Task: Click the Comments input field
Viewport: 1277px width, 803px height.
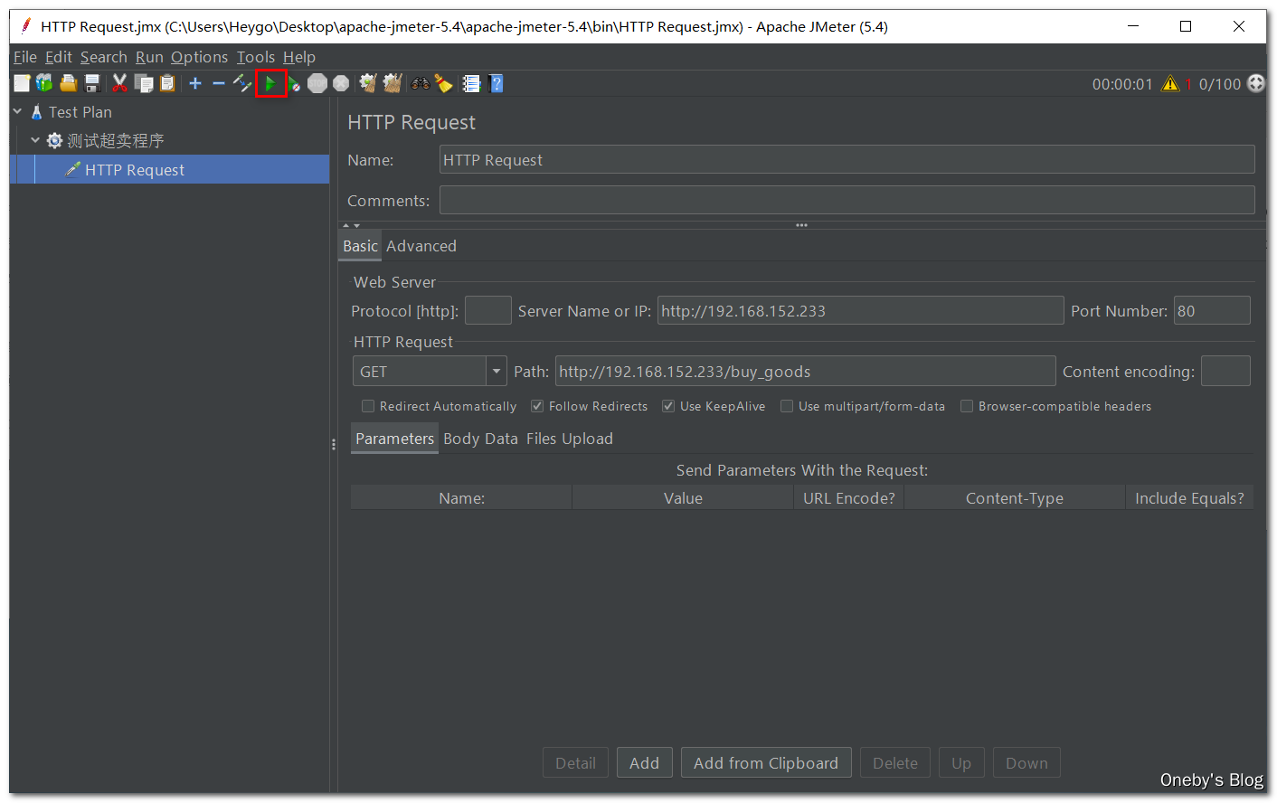Action: tap(847, 200)
